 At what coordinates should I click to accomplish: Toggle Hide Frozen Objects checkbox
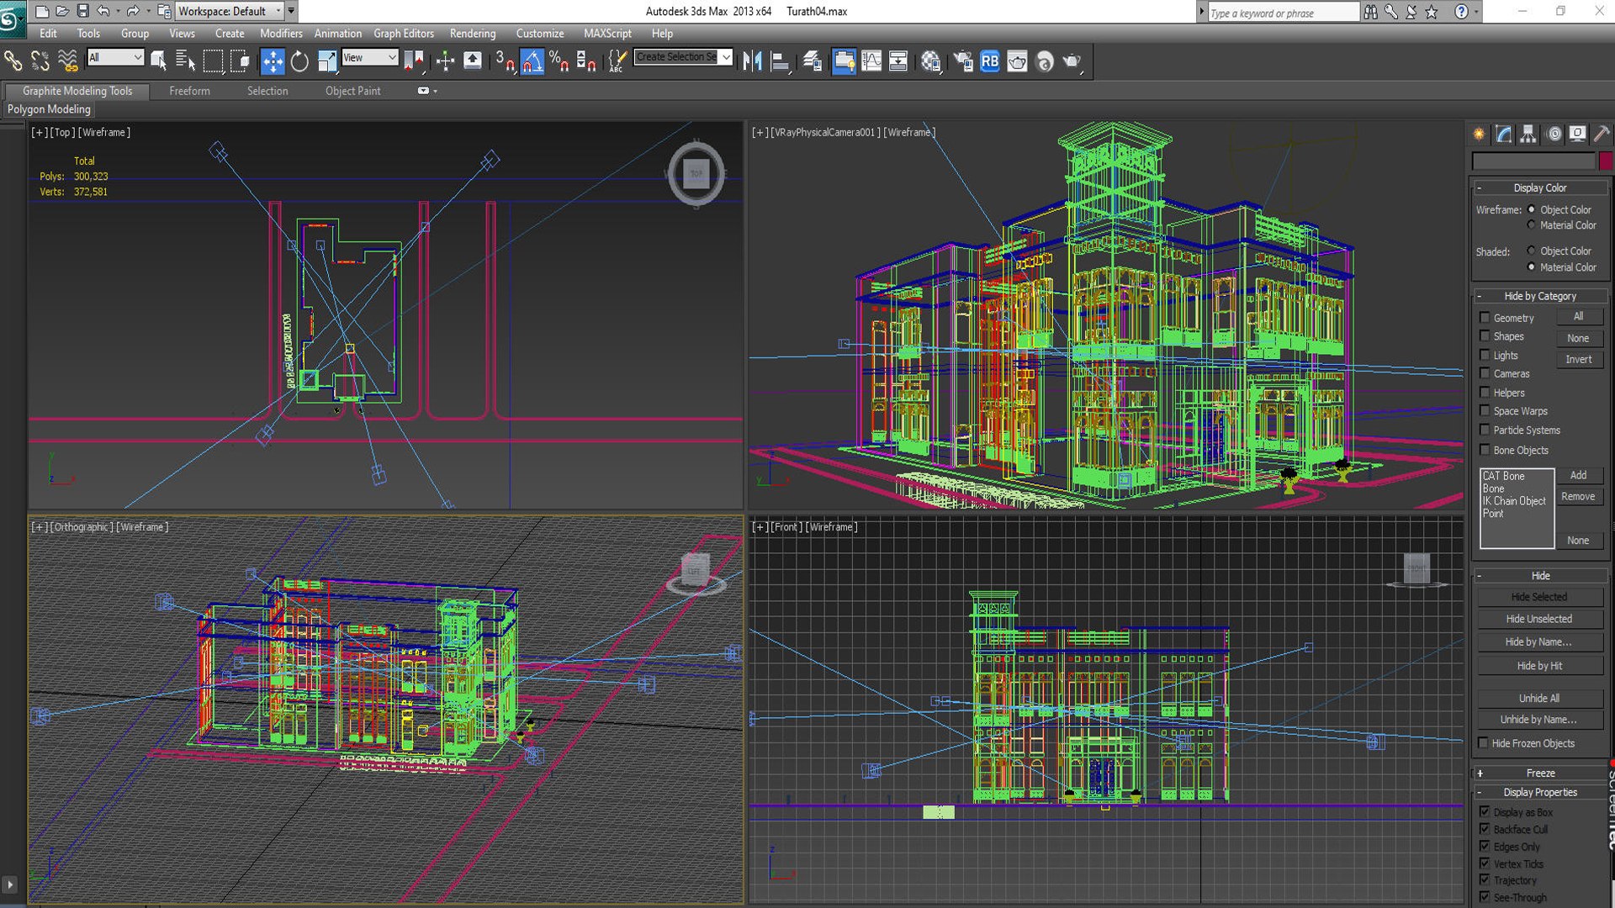[1484, 743]
